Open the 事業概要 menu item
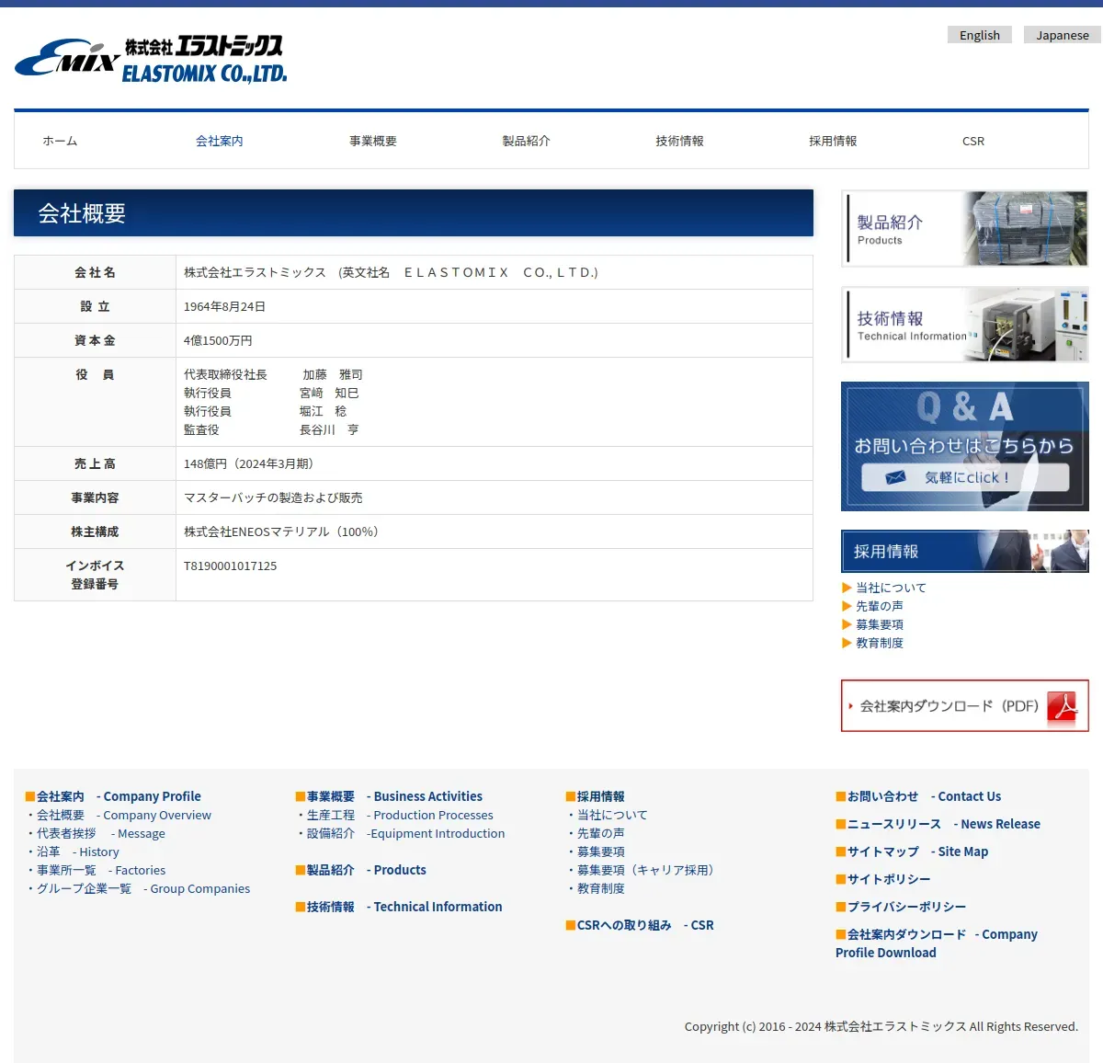The height and width of the screenshot is (1063, 1103). click(x=373, y=141)
